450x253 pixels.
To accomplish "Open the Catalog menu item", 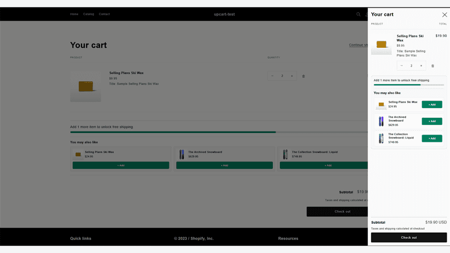I will click(89, 14).
